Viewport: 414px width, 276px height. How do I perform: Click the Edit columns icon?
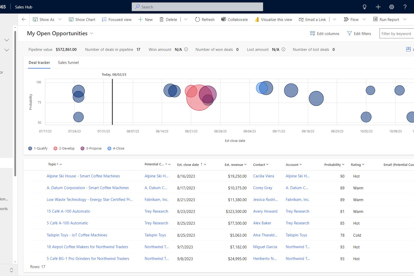click(312, 33)
